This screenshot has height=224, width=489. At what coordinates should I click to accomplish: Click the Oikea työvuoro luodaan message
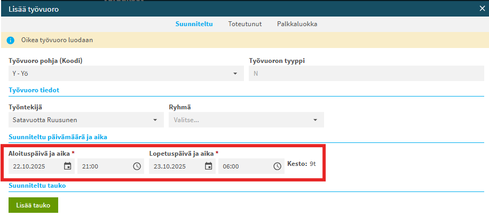coord(57,40)
